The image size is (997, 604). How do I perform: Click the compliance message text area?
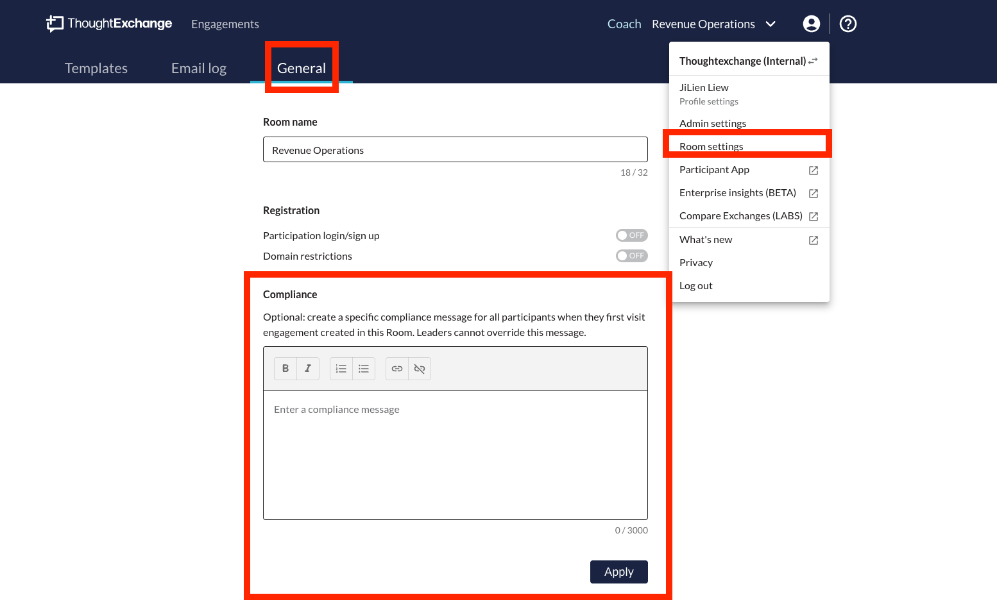[456, 455]
